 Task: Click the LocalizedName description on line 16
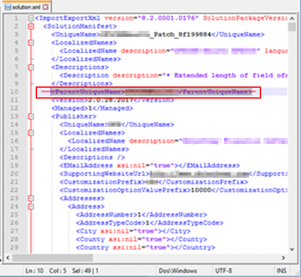point(177,141)
